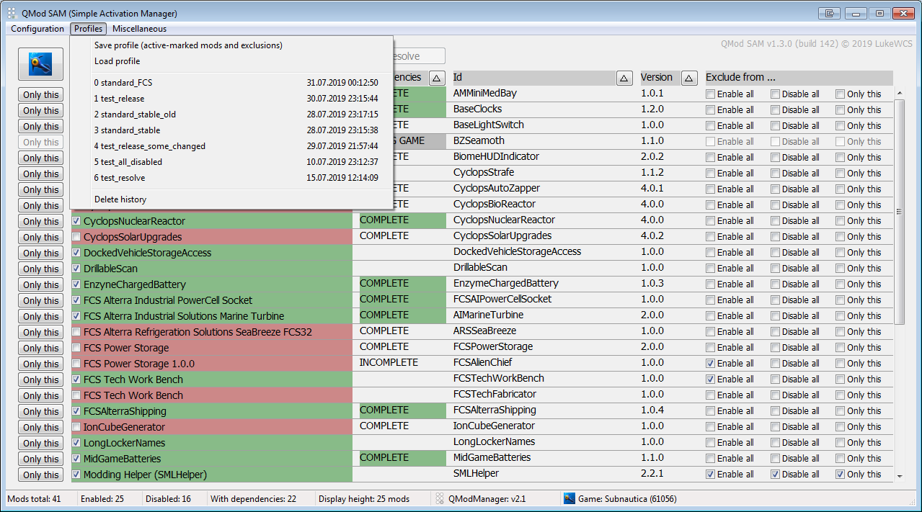Toggle Enable all exclusion for FCSAlienChief
Image resolution: width=922 pixels, height=512 pixels.
[711, 364]
